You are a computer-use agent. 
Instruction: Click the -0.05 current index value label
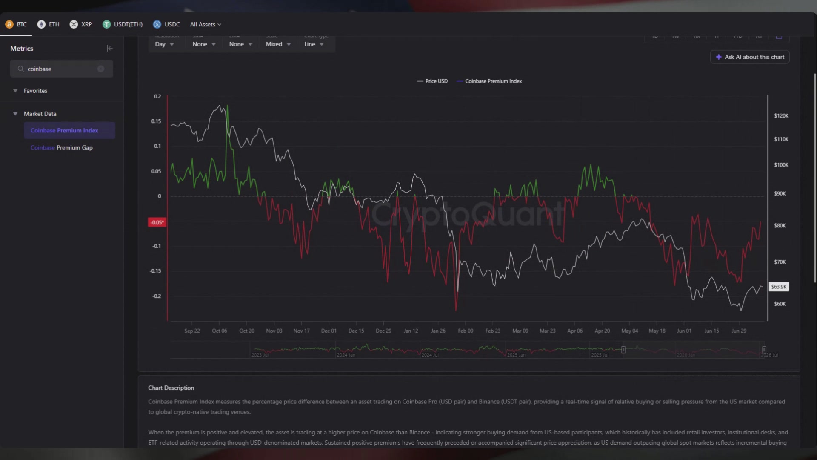[x=157, y=222]
